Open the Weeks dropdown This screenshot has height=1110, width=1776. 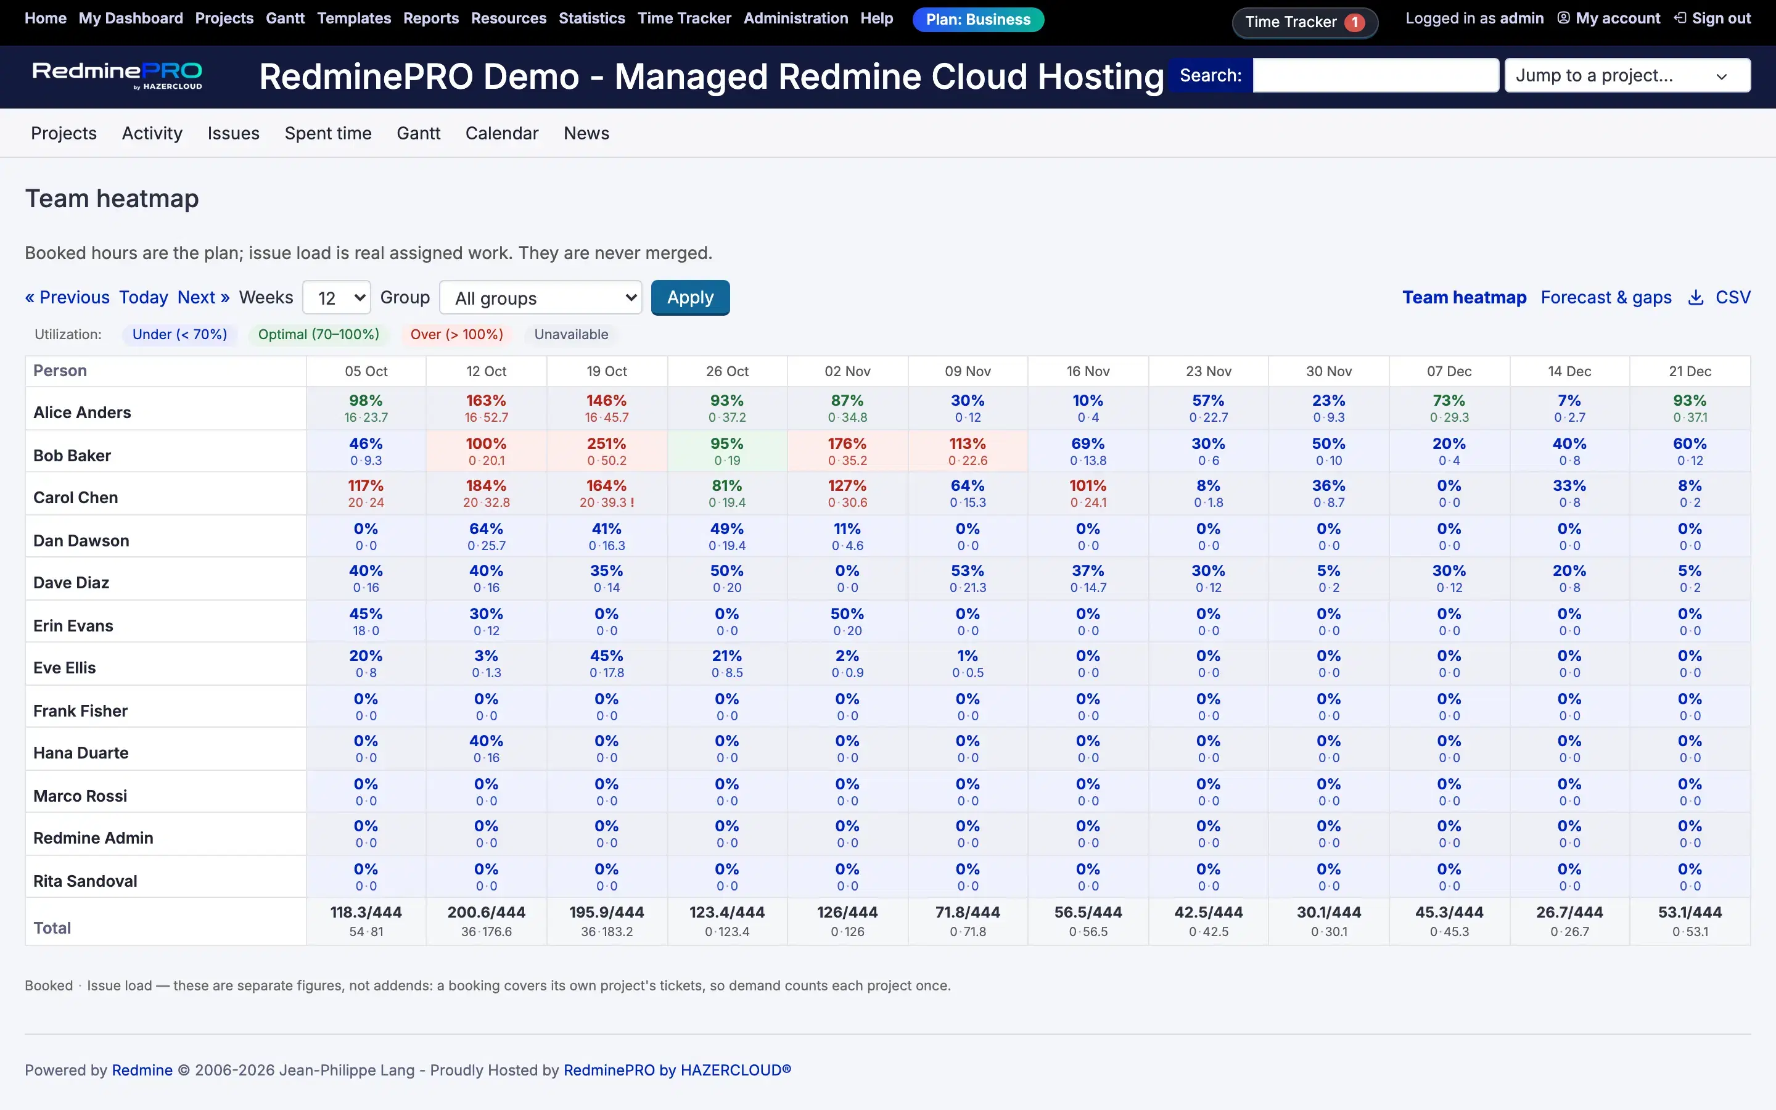[x=336, y=298]
